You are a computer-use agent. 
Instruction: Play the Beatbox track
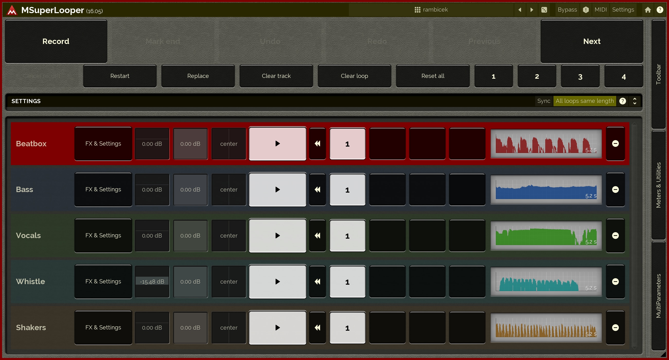(x=277, y=143)
